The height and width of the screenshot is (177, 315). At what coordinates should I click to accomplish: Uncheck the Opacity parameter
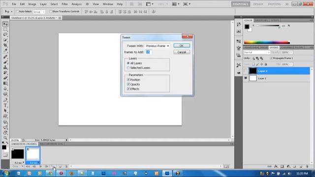coord(128,84)
